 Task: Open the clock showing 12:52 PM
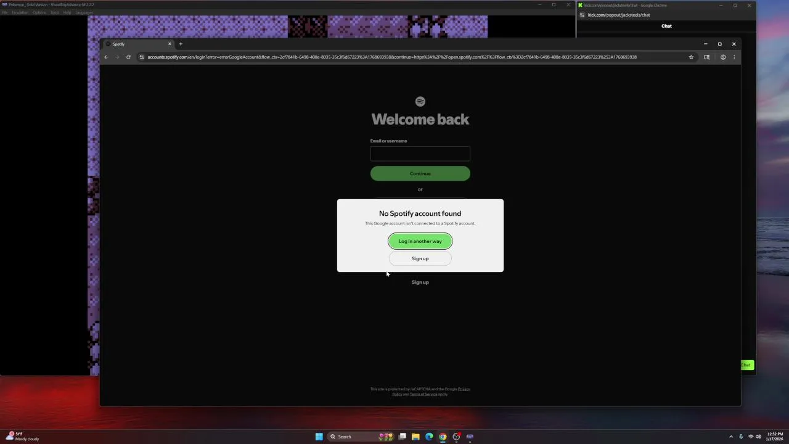tap(775, 437)
